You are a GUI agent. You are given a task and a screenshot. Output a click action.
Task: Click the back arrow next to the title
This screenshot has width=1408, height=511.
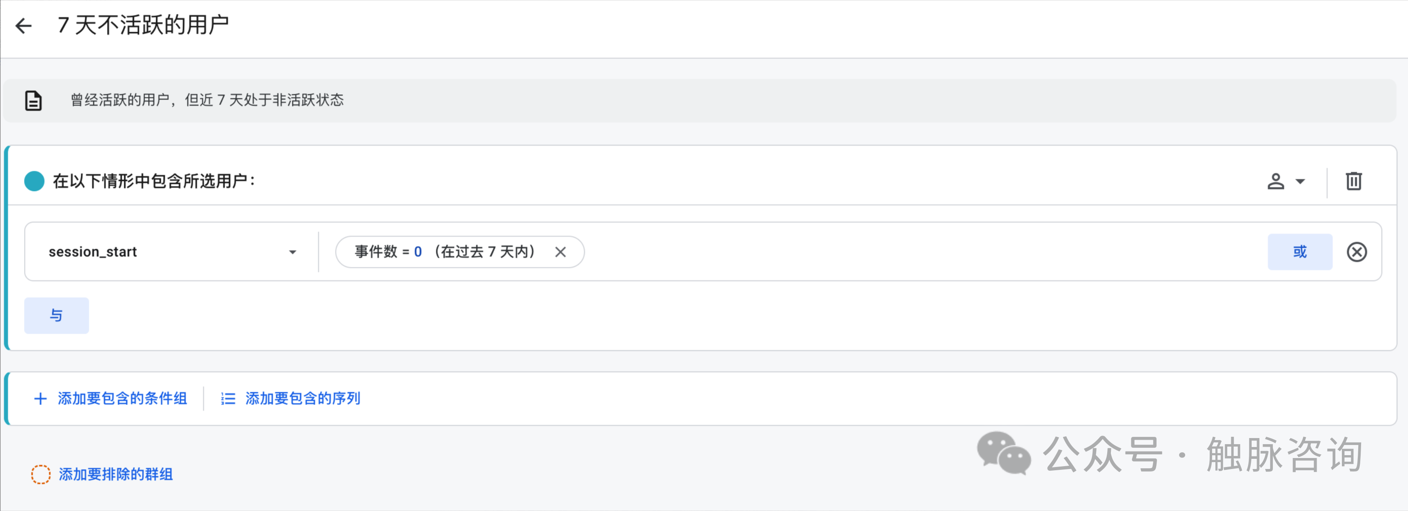coord(24,26)
